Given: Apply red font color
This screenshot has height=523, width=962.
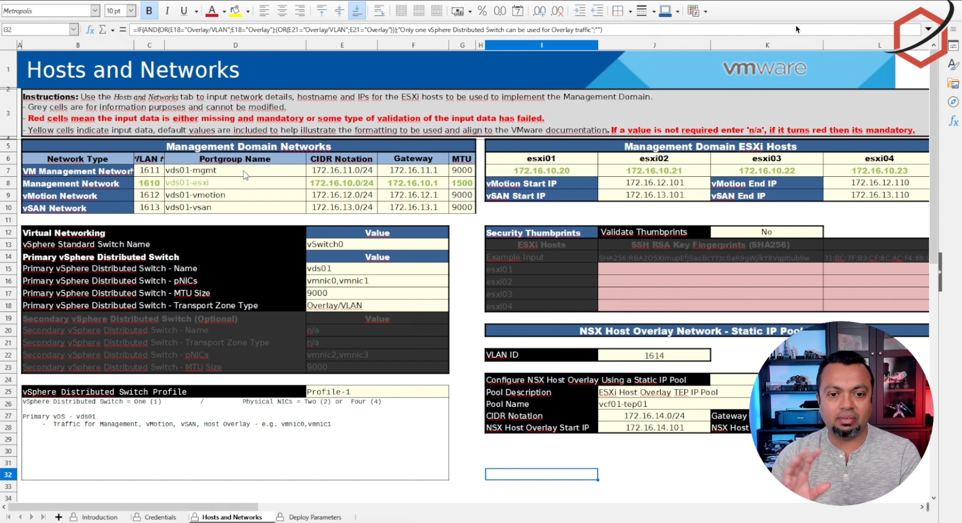Looking at the screenshot, I should pyautogui.click(x=211, y=11).
